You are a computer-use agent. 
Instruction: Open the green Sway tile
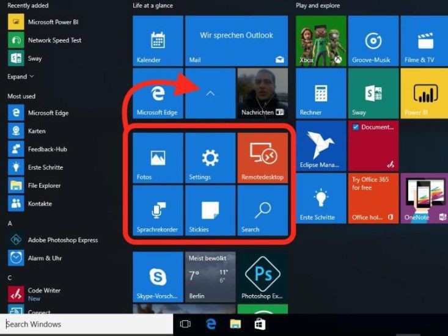coord(373,93)
